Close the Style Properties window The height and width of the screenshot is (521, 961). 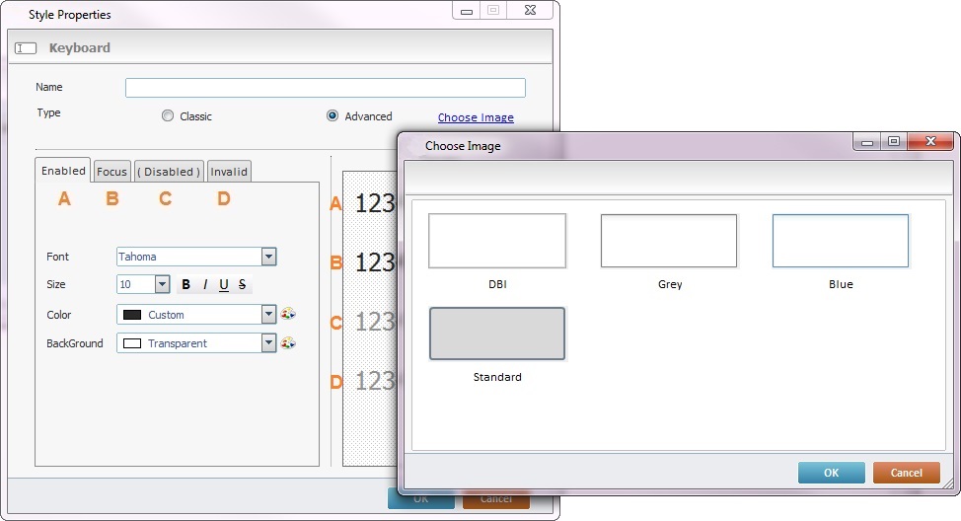pyautogui.click(x=531, y=11)
